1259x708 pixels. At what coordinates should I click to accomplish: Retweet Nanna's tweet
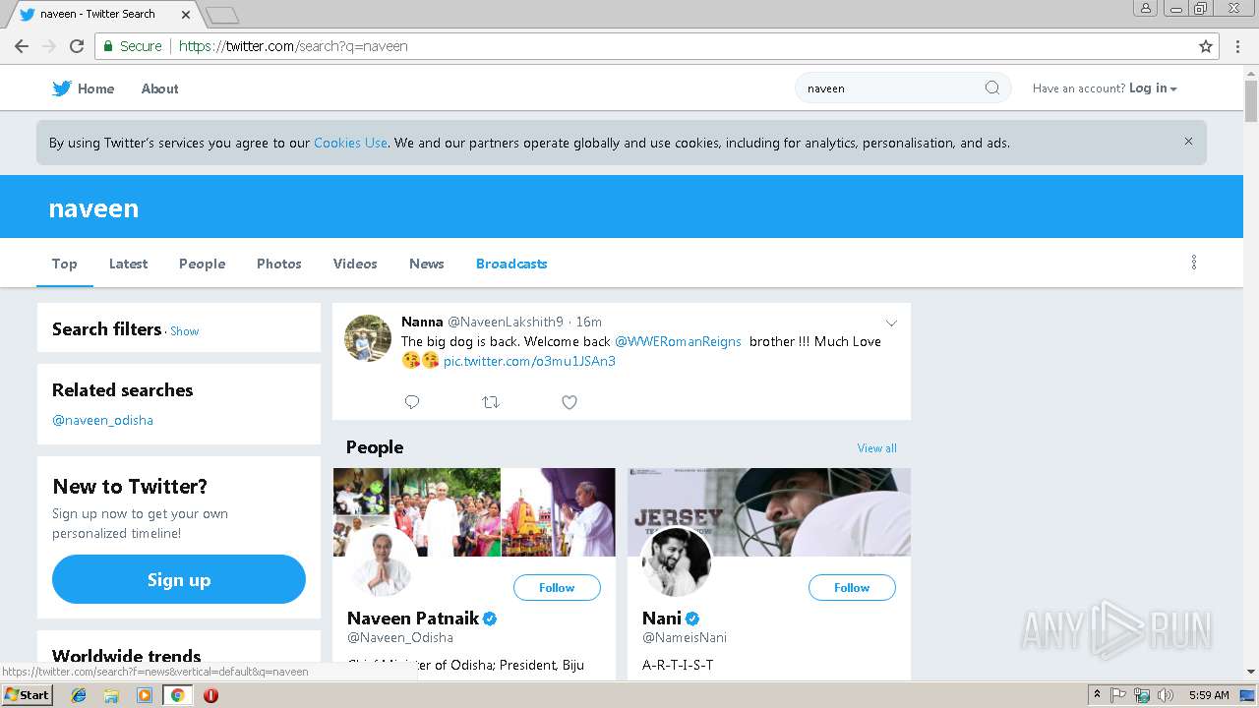coord(491,401)
